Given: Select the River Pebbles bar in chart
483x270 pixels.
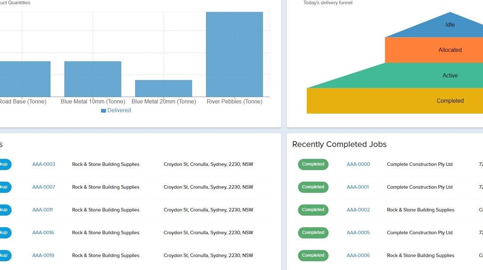Looking at the screenshot, I should tap(234, 54).
